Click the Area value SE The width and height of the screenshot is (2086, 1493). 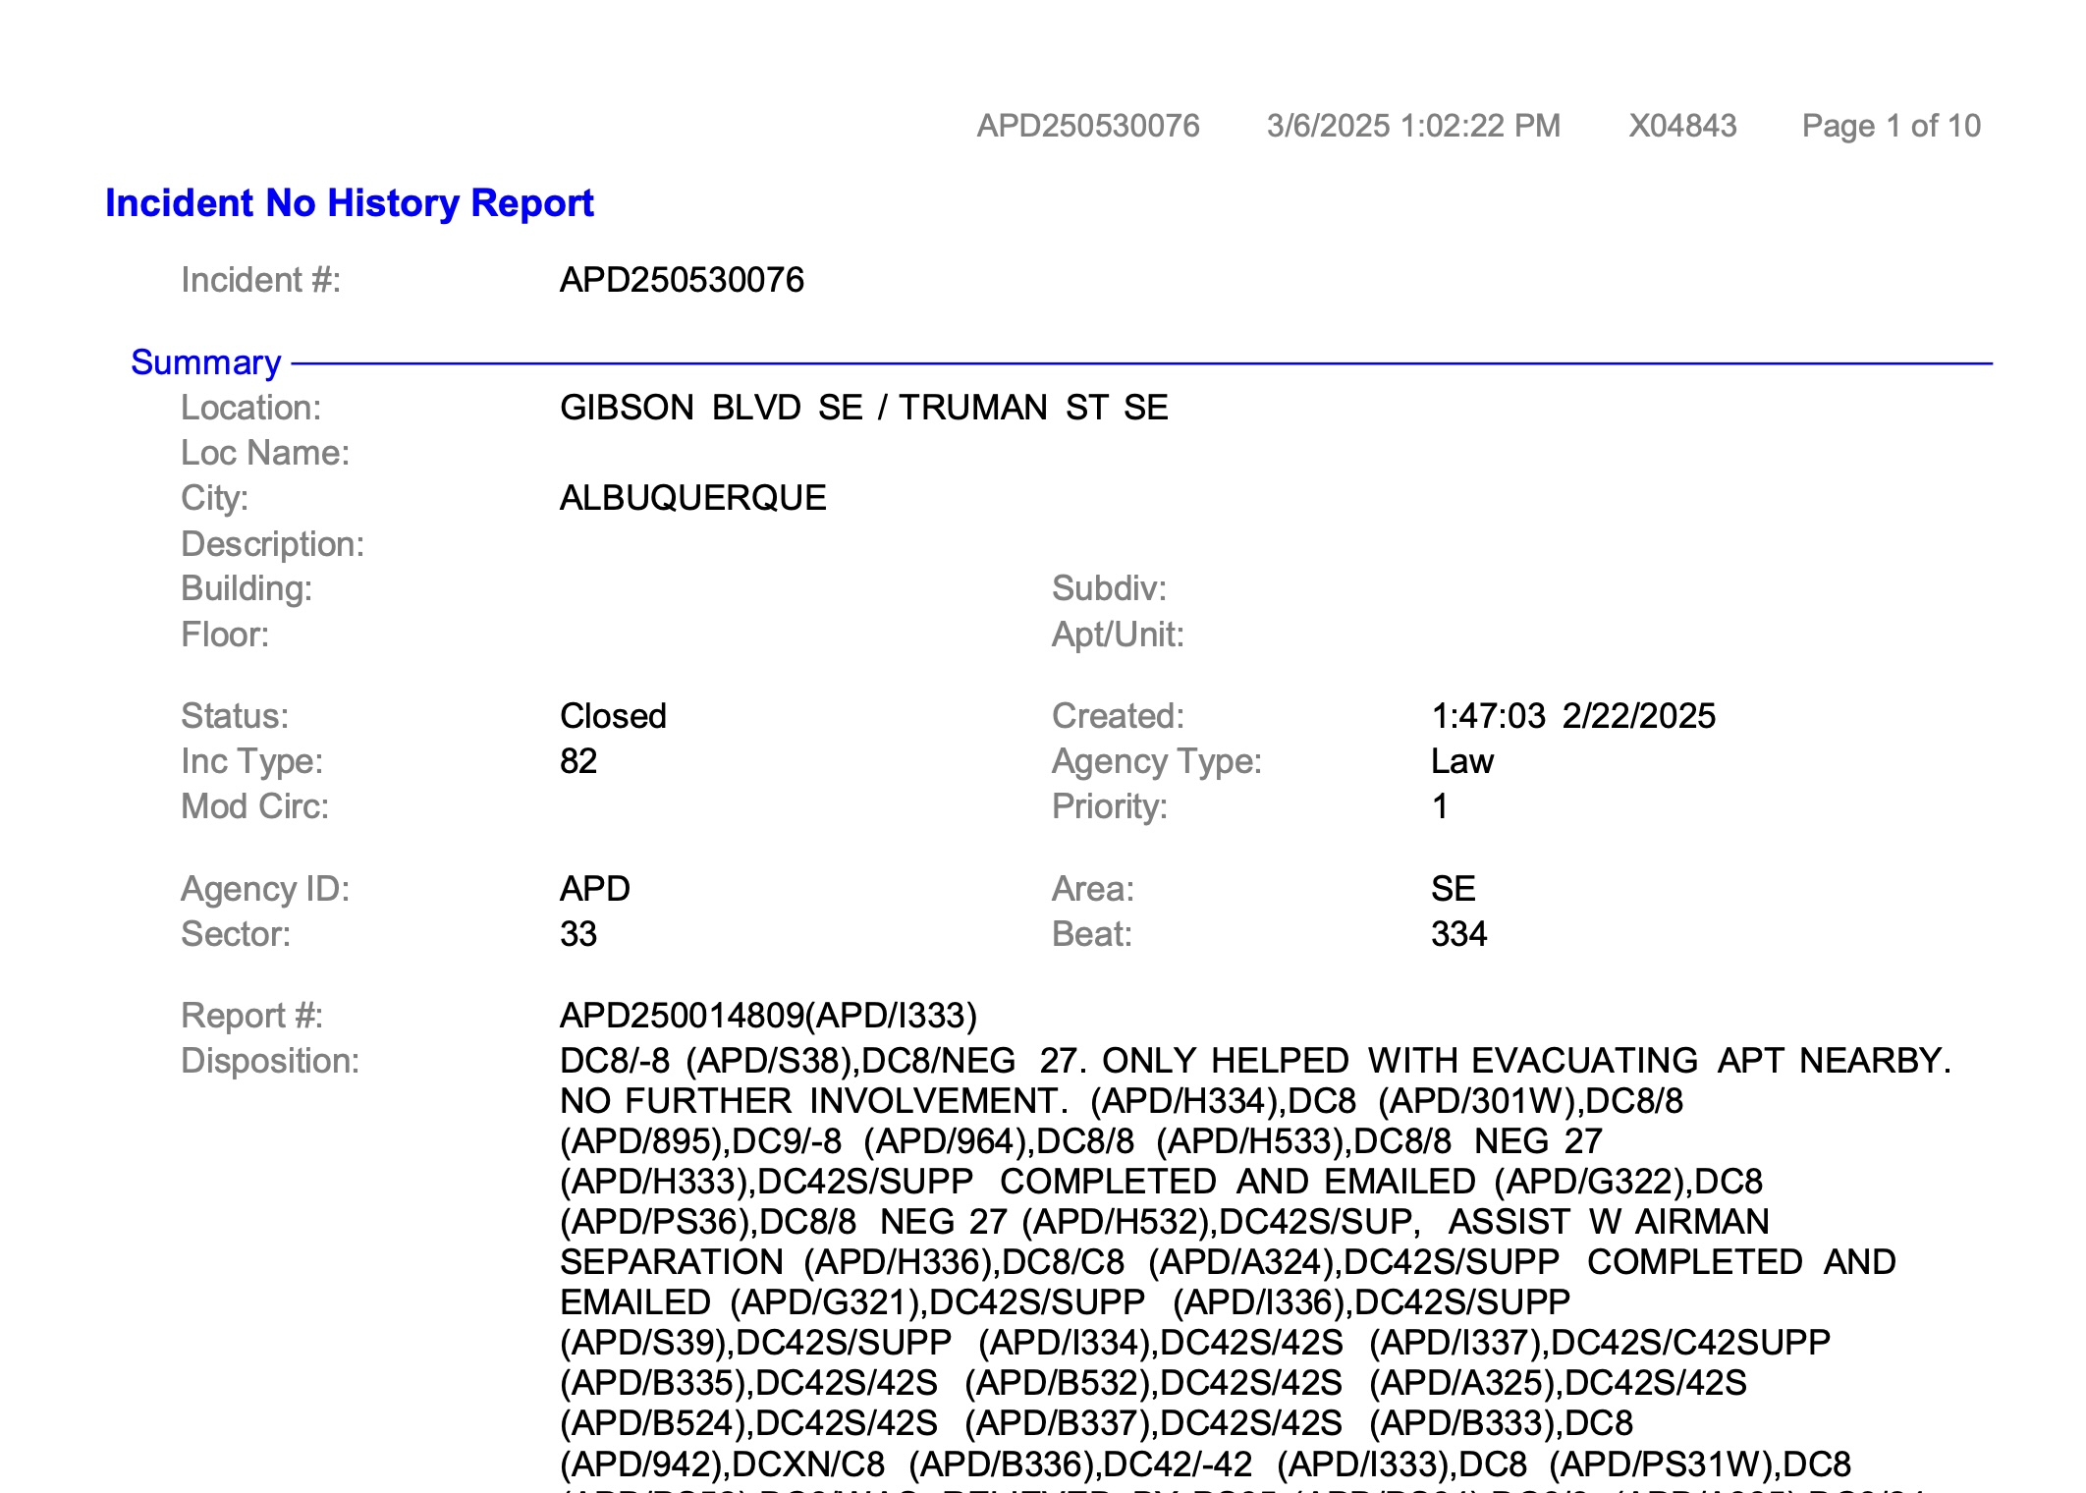(1453, 889)
